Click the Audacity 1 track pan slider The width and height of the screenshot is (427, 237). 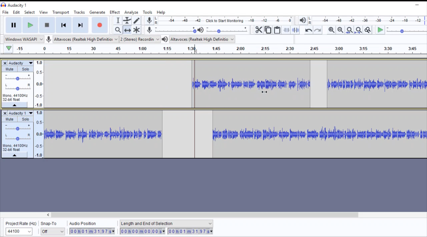click(x=17, y=139)
